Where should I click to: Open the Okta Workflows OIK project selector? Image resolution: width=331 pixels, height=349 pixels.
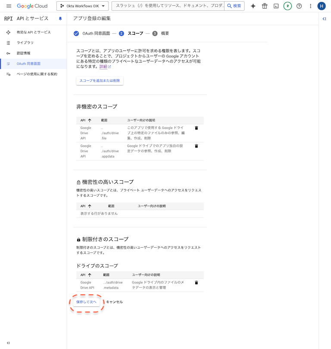[x=82, y=6]
